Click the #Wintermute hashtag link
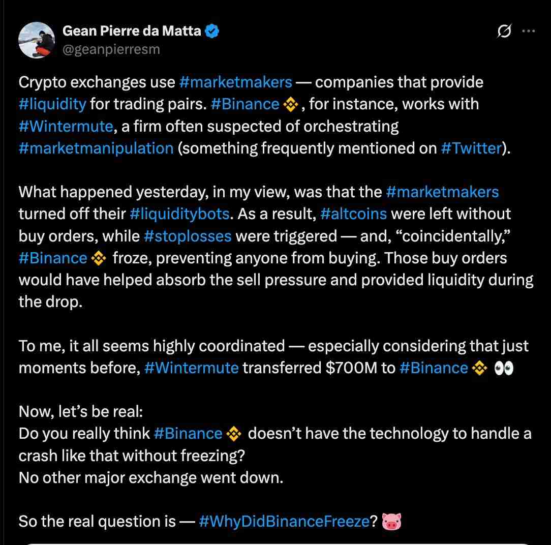The image size is (551, 545). (66, 126)
